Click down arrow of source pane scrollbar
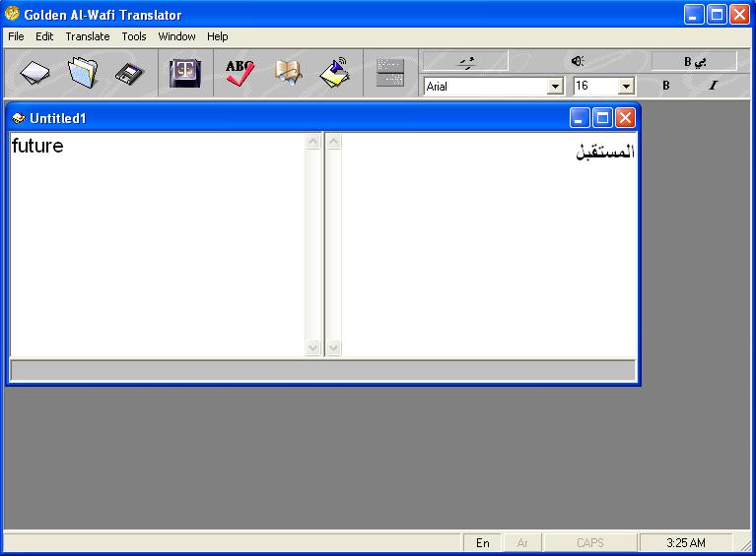The width and height of the screenshot is (756, 556). click(312, 347)
